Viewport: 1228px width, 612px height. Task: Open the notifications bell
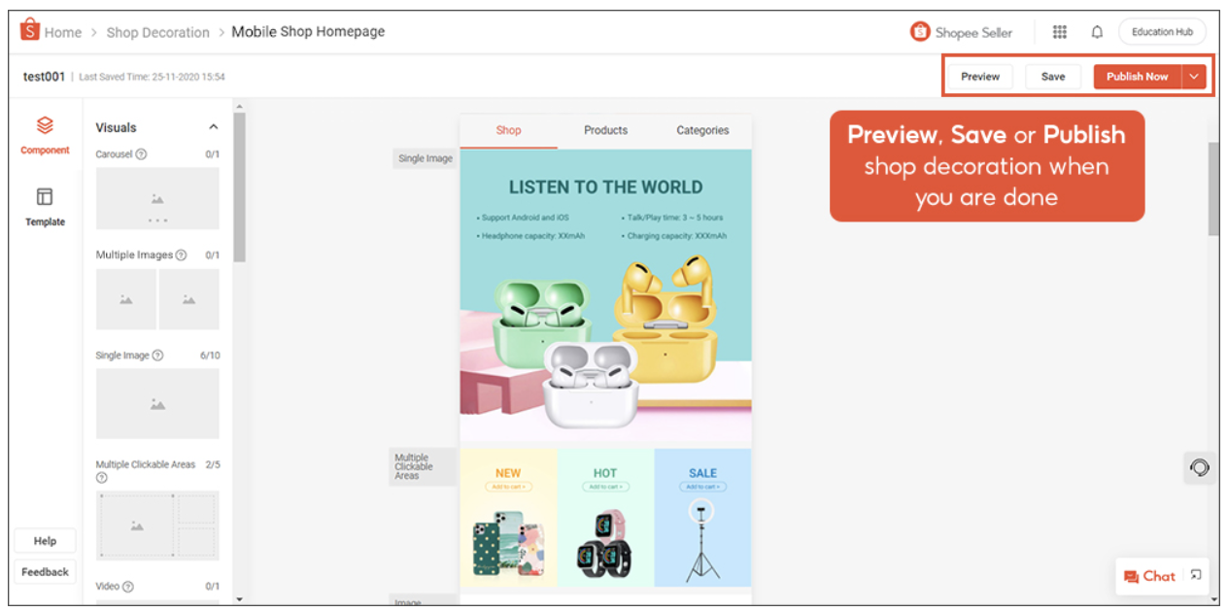pos(1097,32)
